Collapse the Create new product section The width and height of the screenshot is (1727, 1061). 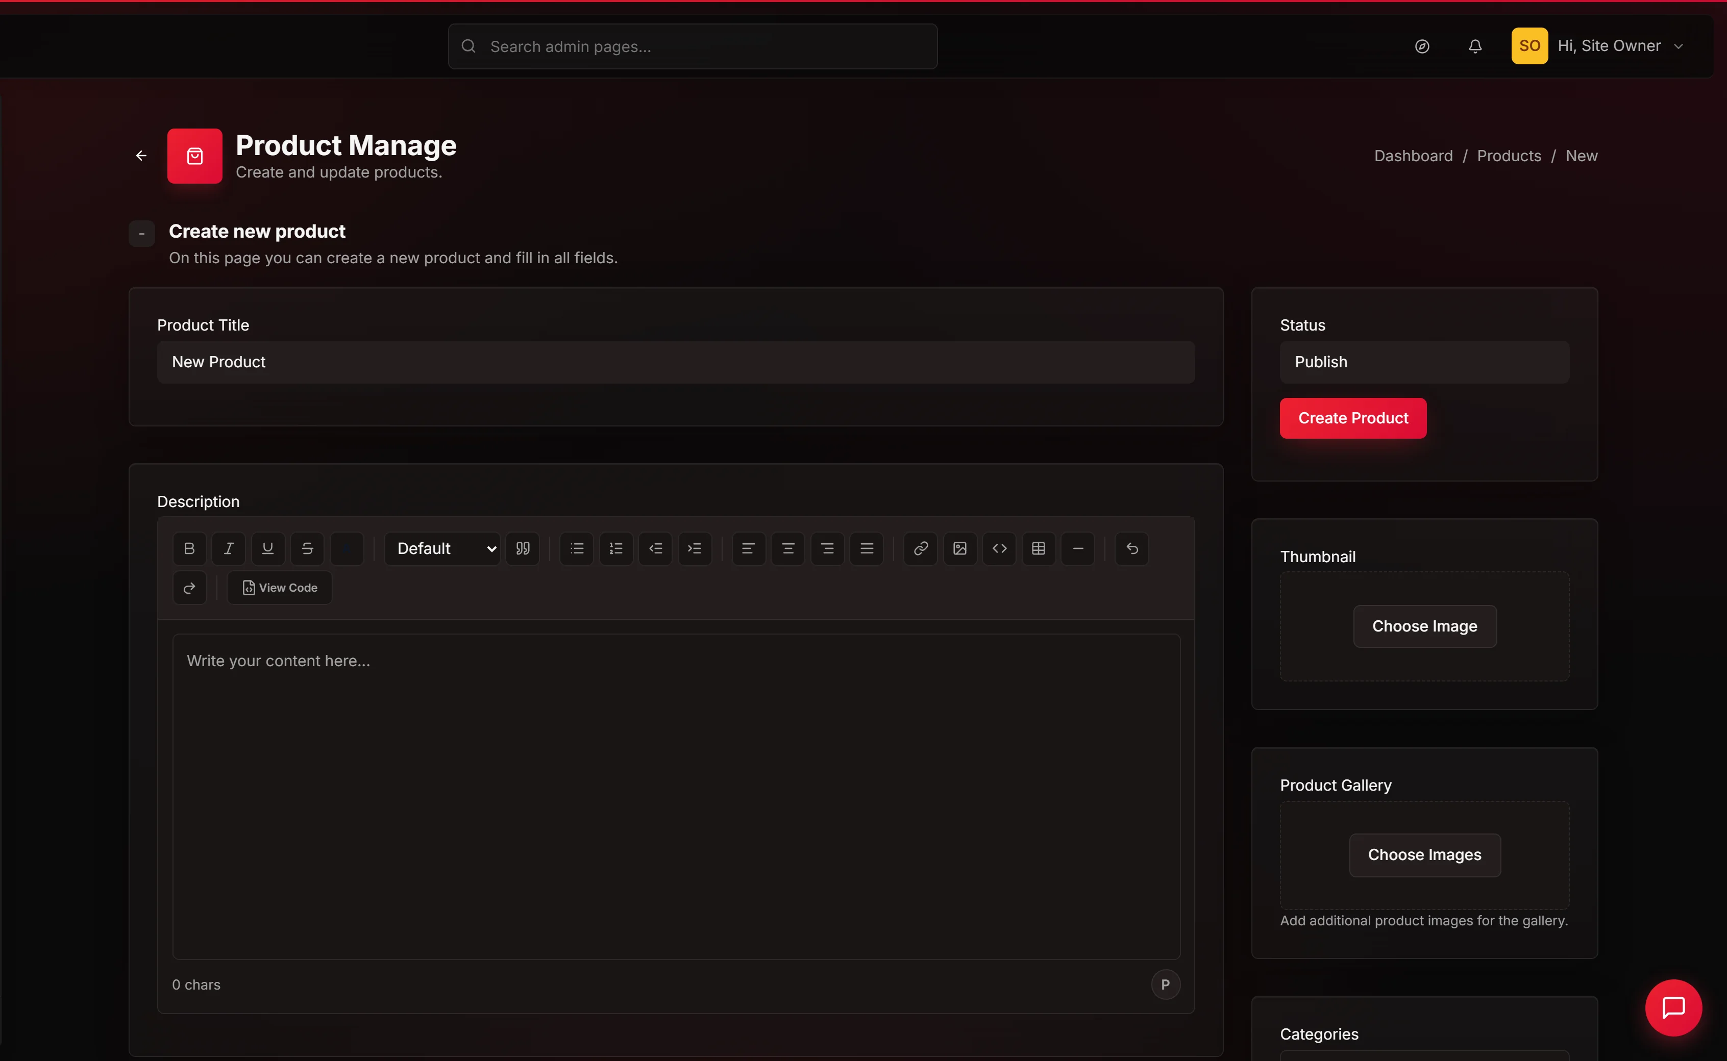coord(142,234)
